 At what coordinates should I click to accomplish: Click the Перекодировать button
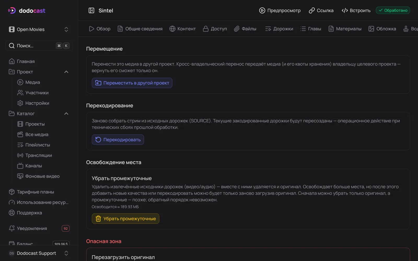[118, 140]
